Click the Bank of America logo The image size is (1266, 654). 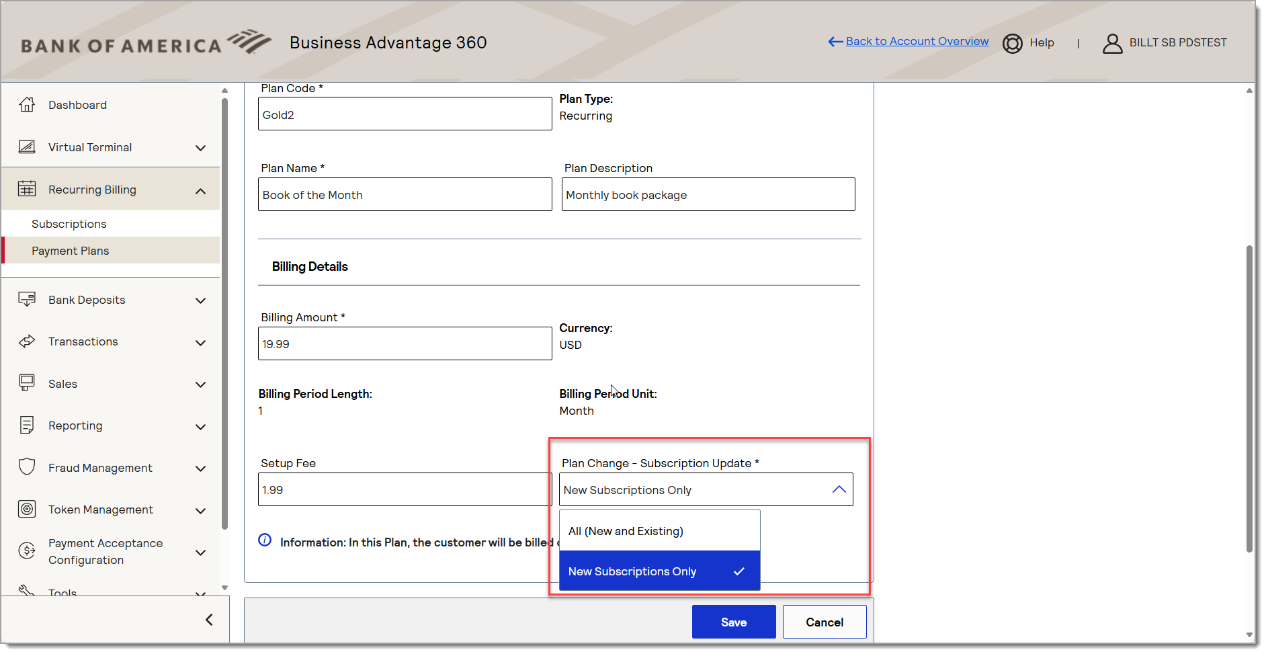tap(146, 42)
